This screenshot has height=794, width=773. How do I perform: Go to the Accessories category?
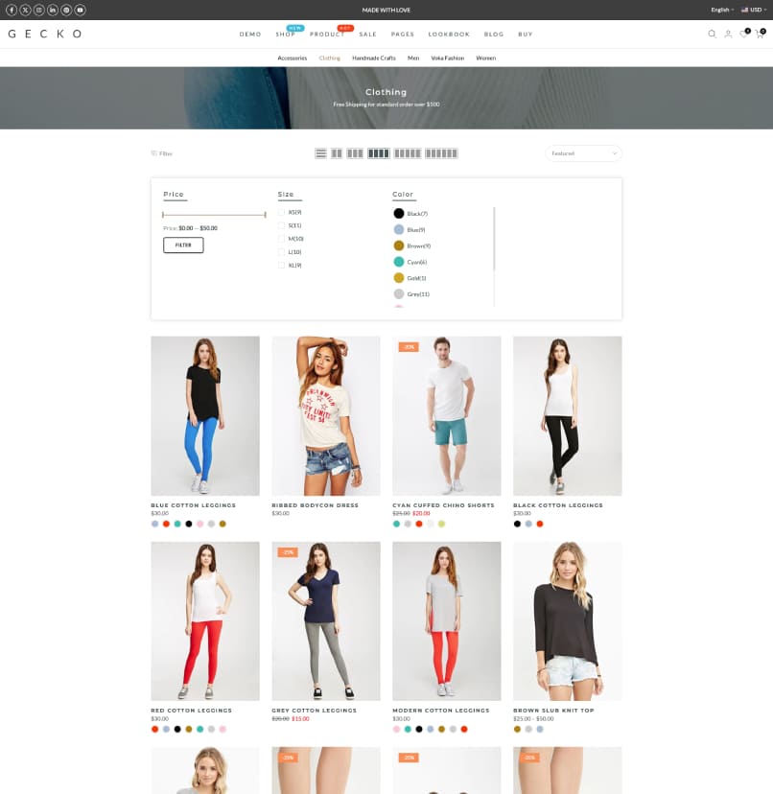(x=293, y=58)
